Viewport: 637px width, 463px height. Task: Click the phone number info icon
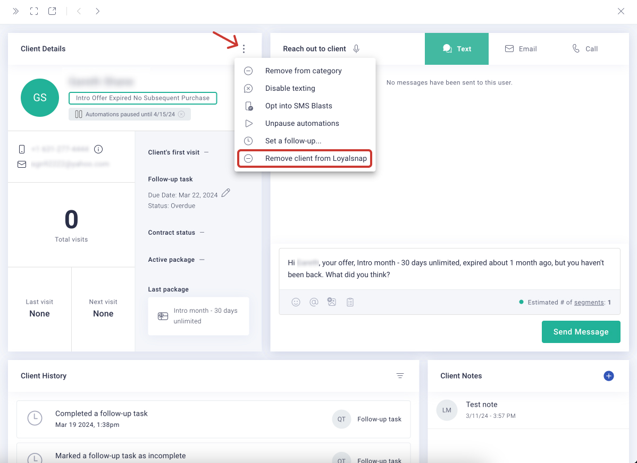pos(98,149)
